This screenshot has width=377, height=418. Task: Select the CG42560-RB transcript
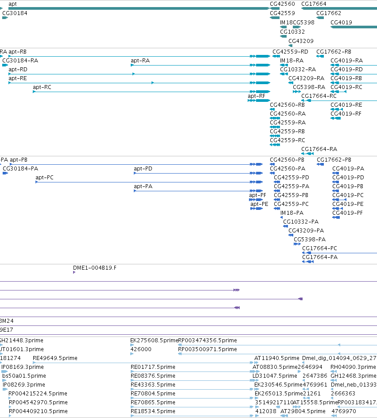tap(272, 109)
